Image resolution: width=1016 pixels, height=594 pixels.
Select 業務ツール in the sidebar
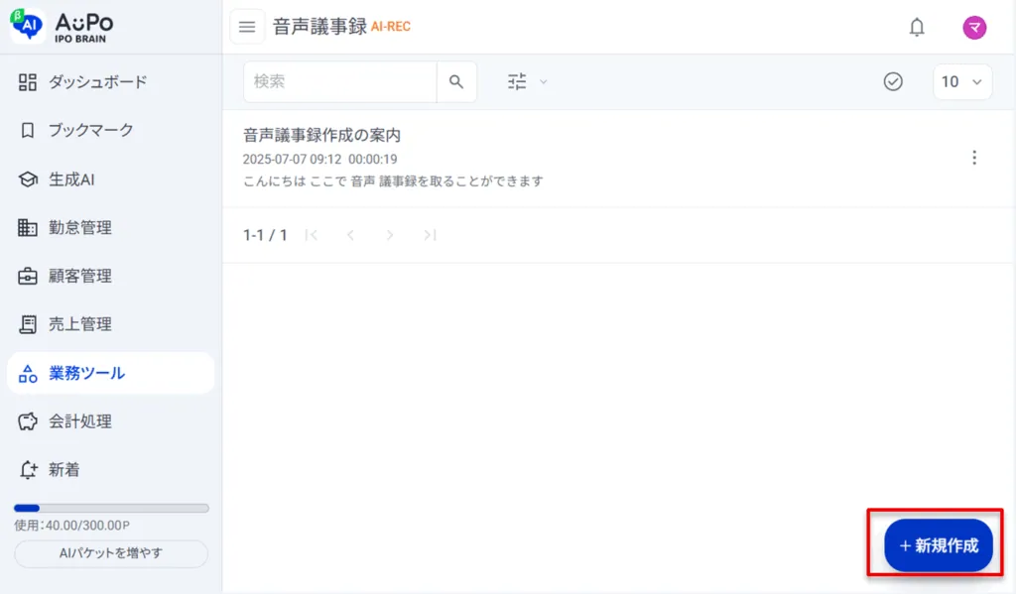[x=110, y=373]
